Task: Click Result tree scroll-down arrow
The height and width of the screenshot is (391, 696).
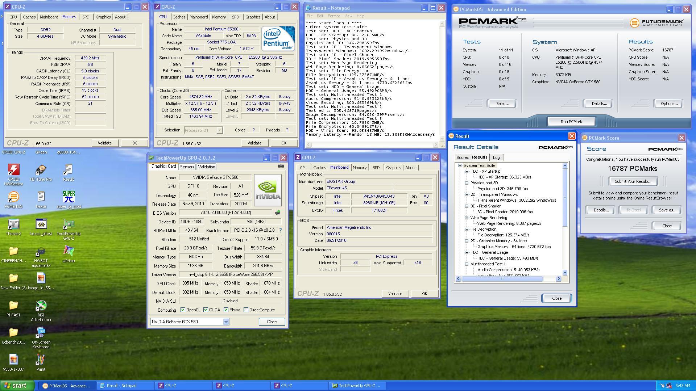Action: point(565,272)
